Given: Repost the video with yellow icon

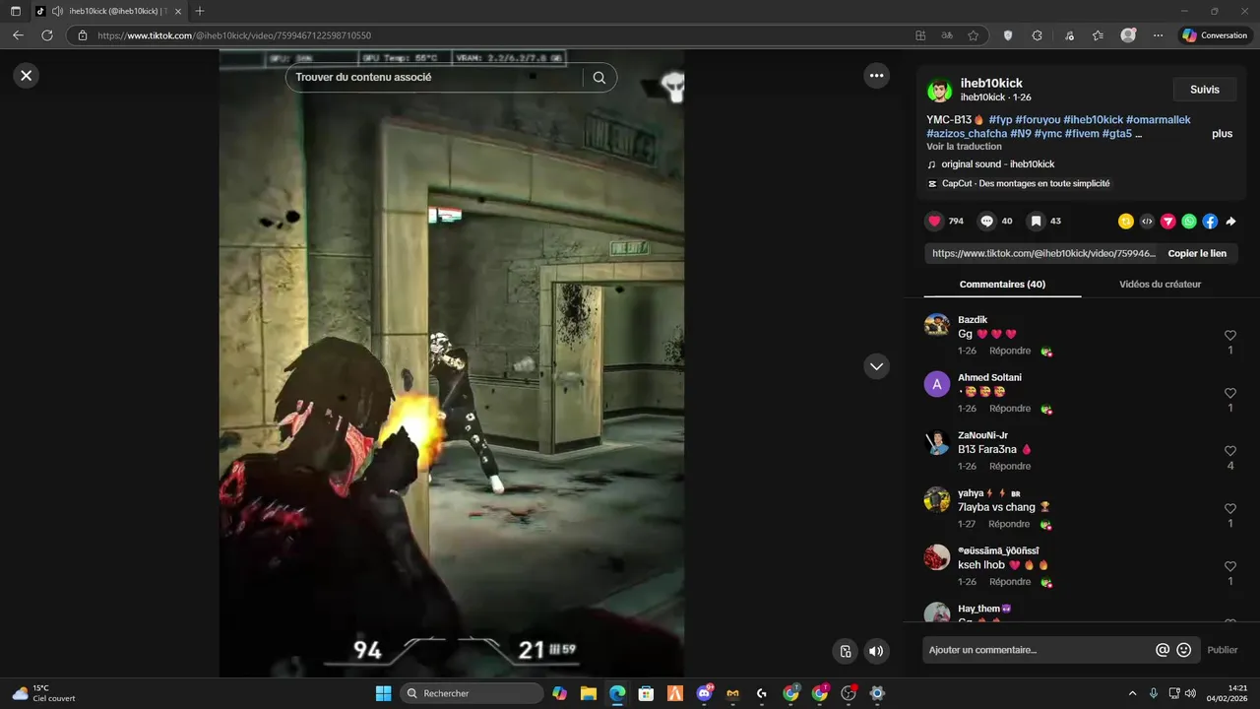Looking at the screenshot, I should click(x=1126, y=222).
